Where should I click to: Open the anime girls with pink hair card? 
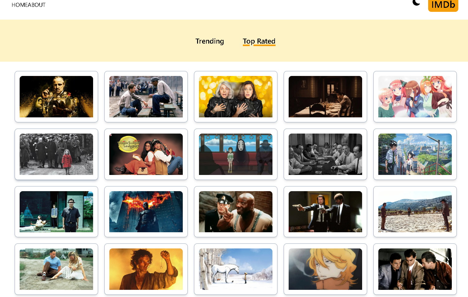click(x=415, y=97)
